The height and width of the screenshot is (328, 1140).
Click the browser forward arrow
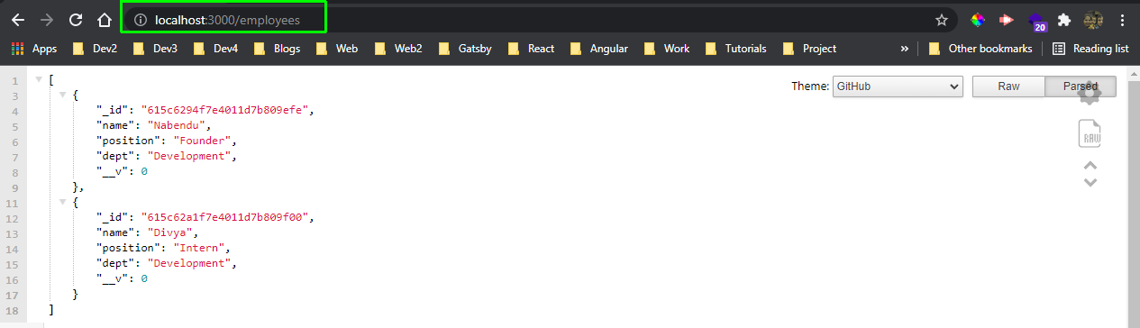(48, 20)
